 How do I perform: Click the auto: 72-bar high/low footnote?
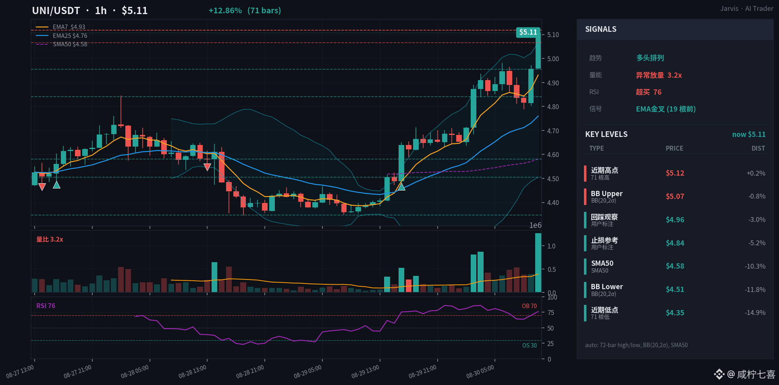(636, 345)
